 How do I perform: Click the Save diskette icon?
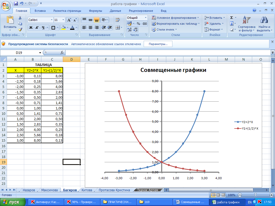tap(16, 3)
